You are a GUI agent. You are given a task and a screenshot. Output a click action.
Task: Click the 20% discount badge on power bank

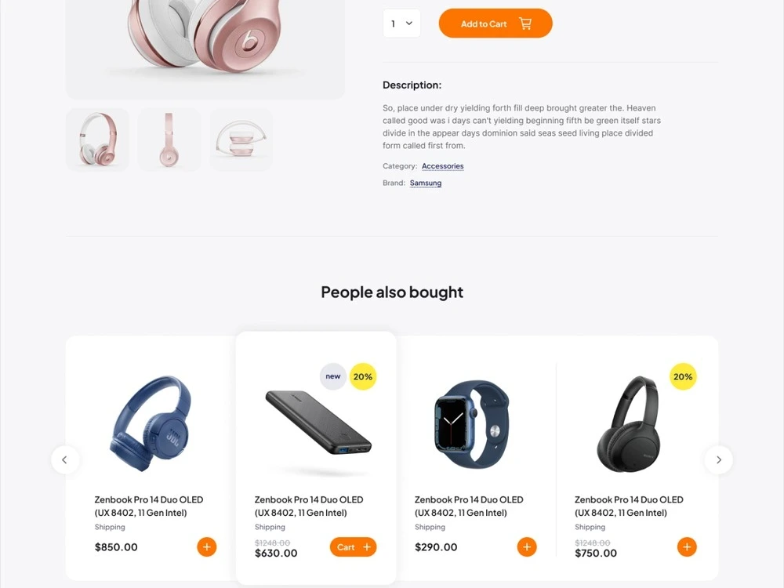coord(362,376)
